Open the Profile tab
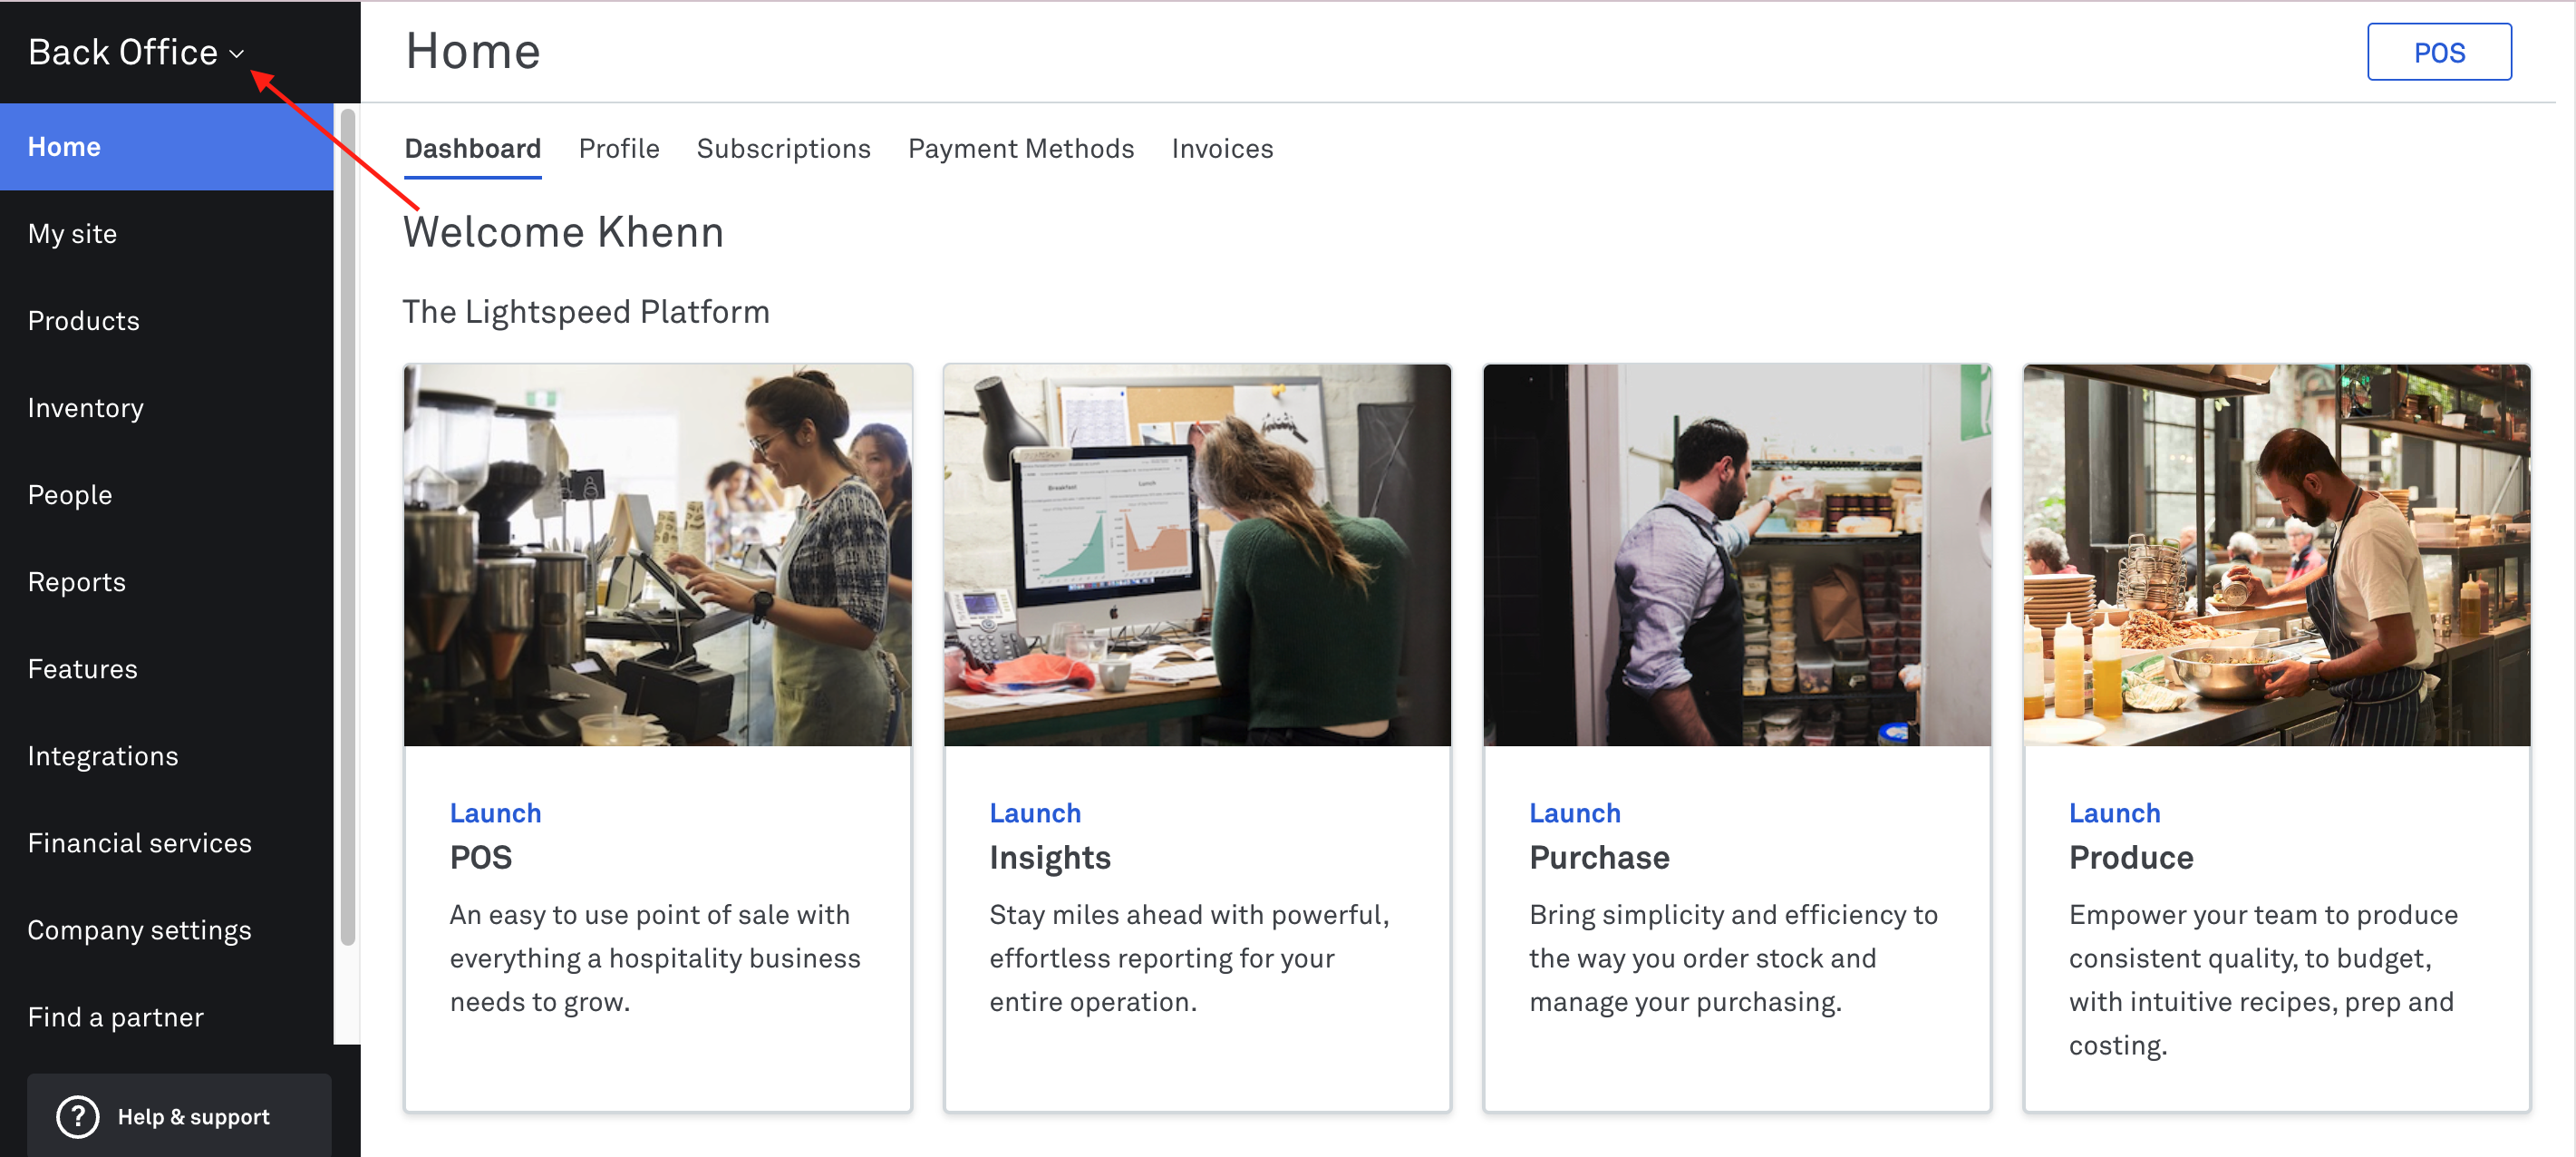 point(619,148)
